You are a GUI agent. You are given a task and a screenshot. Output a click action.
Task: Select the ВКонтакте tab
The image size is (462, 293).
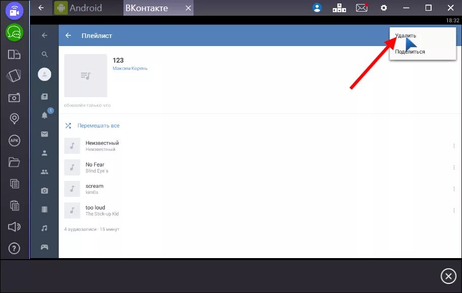[146, 8]
